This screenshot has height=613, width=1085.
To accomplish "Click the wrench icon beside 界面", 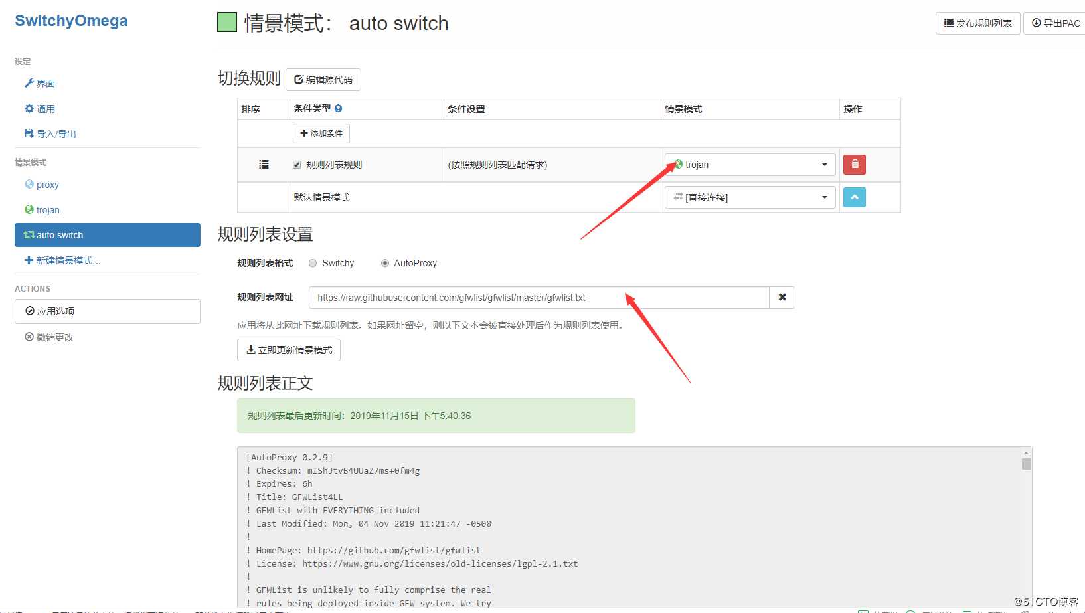I will (29, 83).
